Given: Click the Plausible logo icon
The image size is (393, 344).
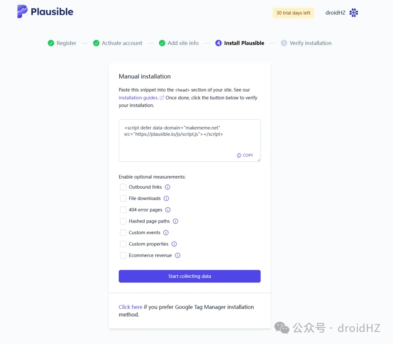Looking at the screenshot, I should click(x=22, y=12).
